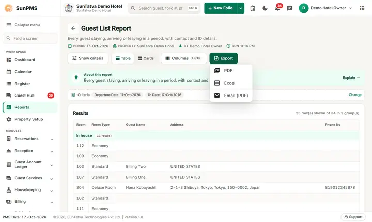Expand the Guest Services module
Screen dimensions: 372x222
pos(30,178)
